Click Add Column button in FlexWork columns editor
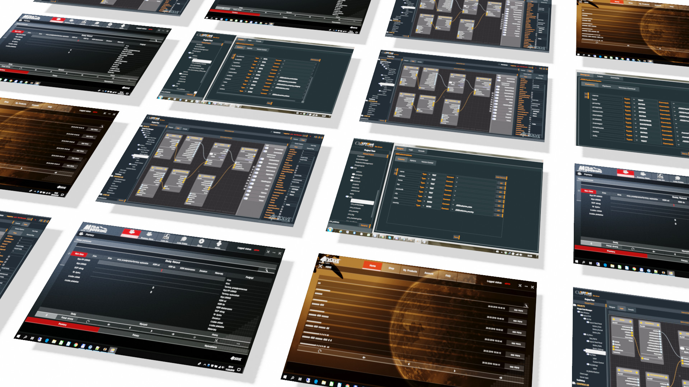Image resolution: width=689 pixels, height=387 pixels. [500, 177]
